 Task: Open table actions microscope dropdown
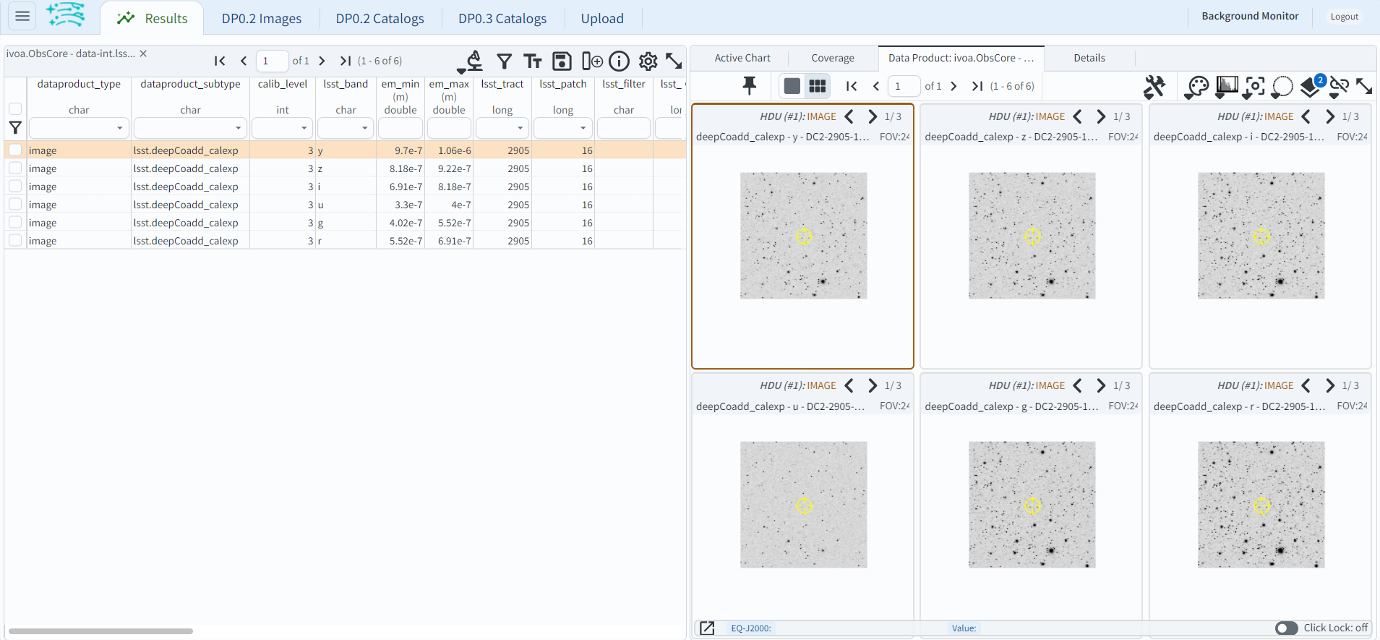(471, 61)
